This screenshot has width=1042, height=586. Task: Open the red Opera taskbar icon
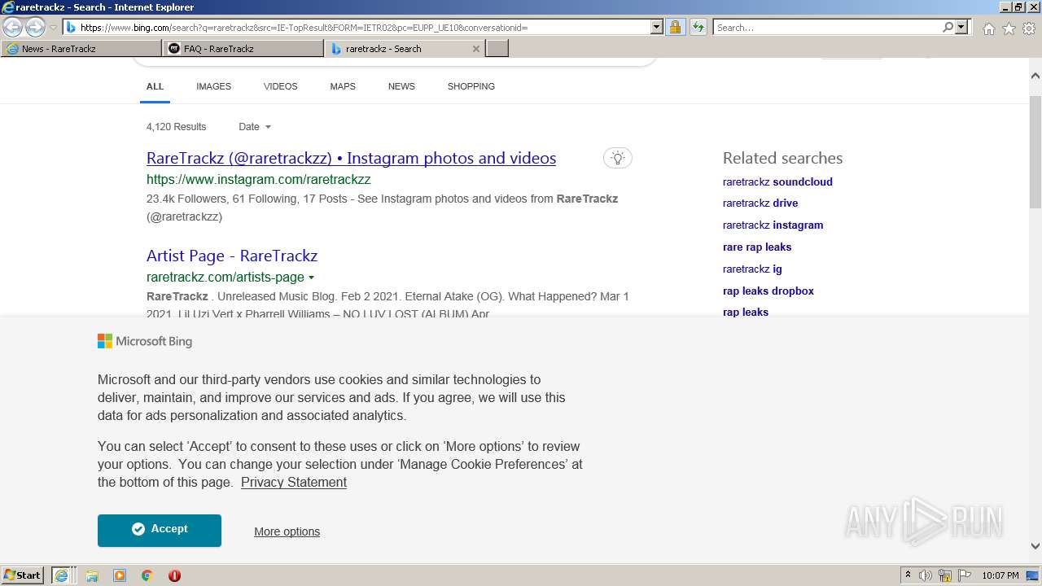tap(174, 575)
